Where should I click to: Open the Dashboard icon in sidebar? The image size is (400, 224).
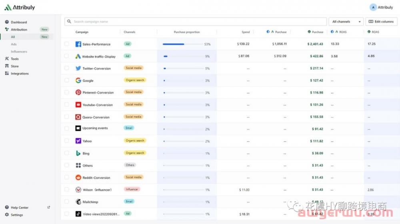click(x=7, y=22)
